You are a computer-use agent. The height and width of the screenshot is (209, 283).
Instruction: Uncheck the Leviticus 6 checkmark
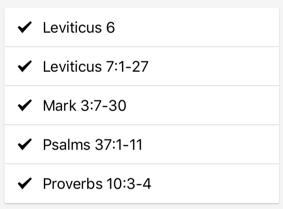click(x=25, y=28)
